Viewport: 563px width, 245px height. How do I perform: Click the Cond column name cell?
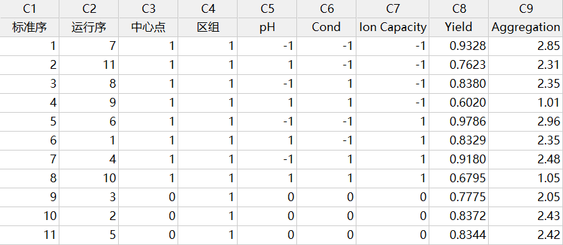click(x=326, y=27)
